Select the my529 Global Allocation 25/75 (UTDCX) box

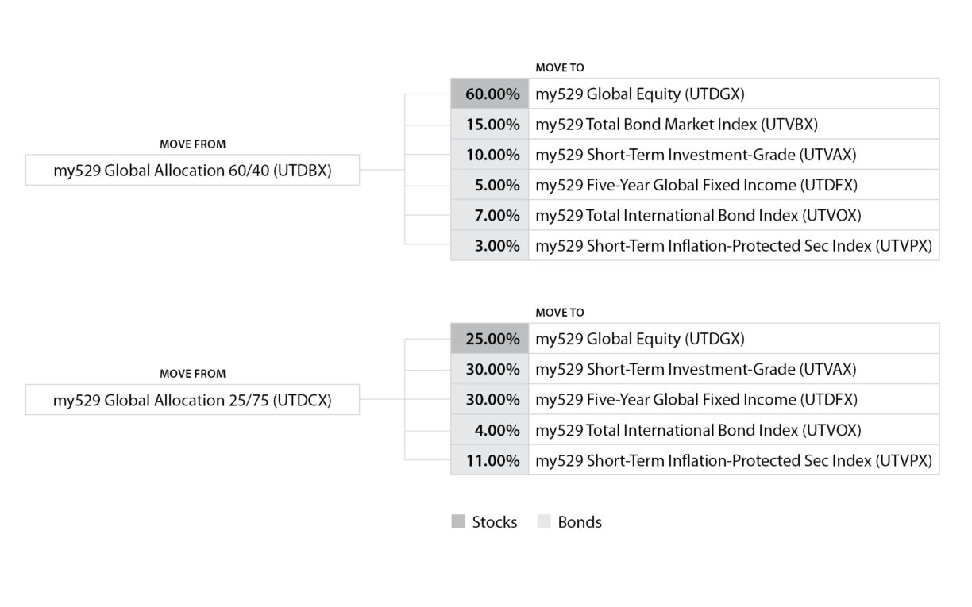(192, 400)
